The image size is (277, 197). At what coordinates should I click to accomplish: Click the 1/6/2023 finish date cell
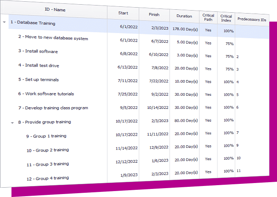click(160, 161)
